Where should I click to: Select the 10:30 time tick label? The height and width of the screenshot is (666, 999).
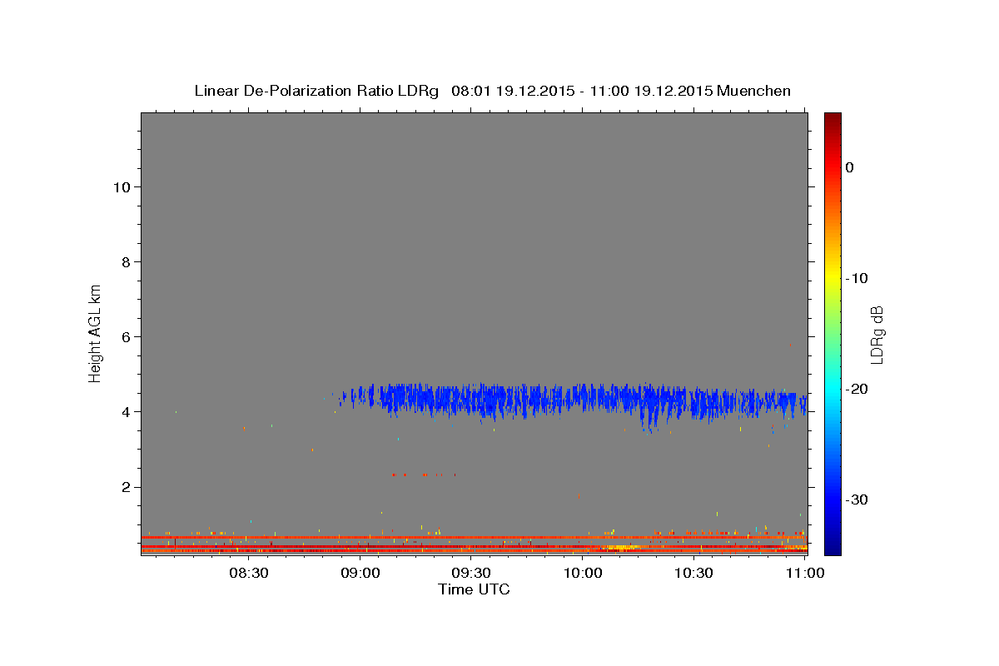693,573
